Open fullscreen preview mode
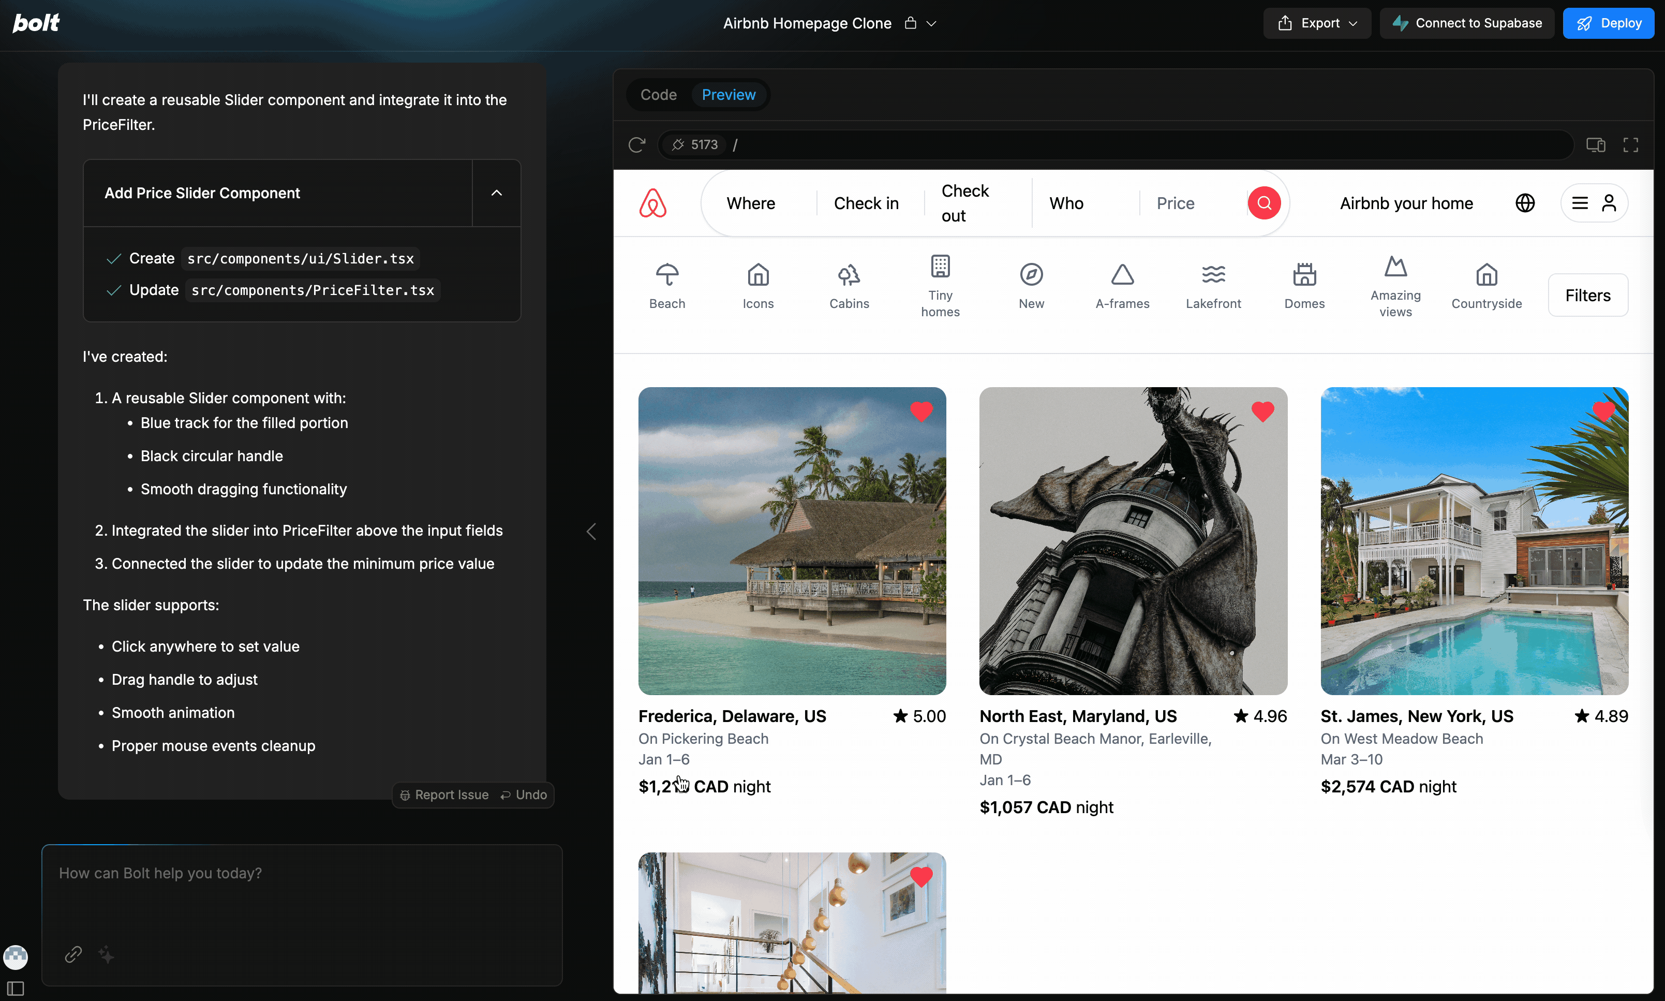1665x1001 pixels. [1630, 144]
